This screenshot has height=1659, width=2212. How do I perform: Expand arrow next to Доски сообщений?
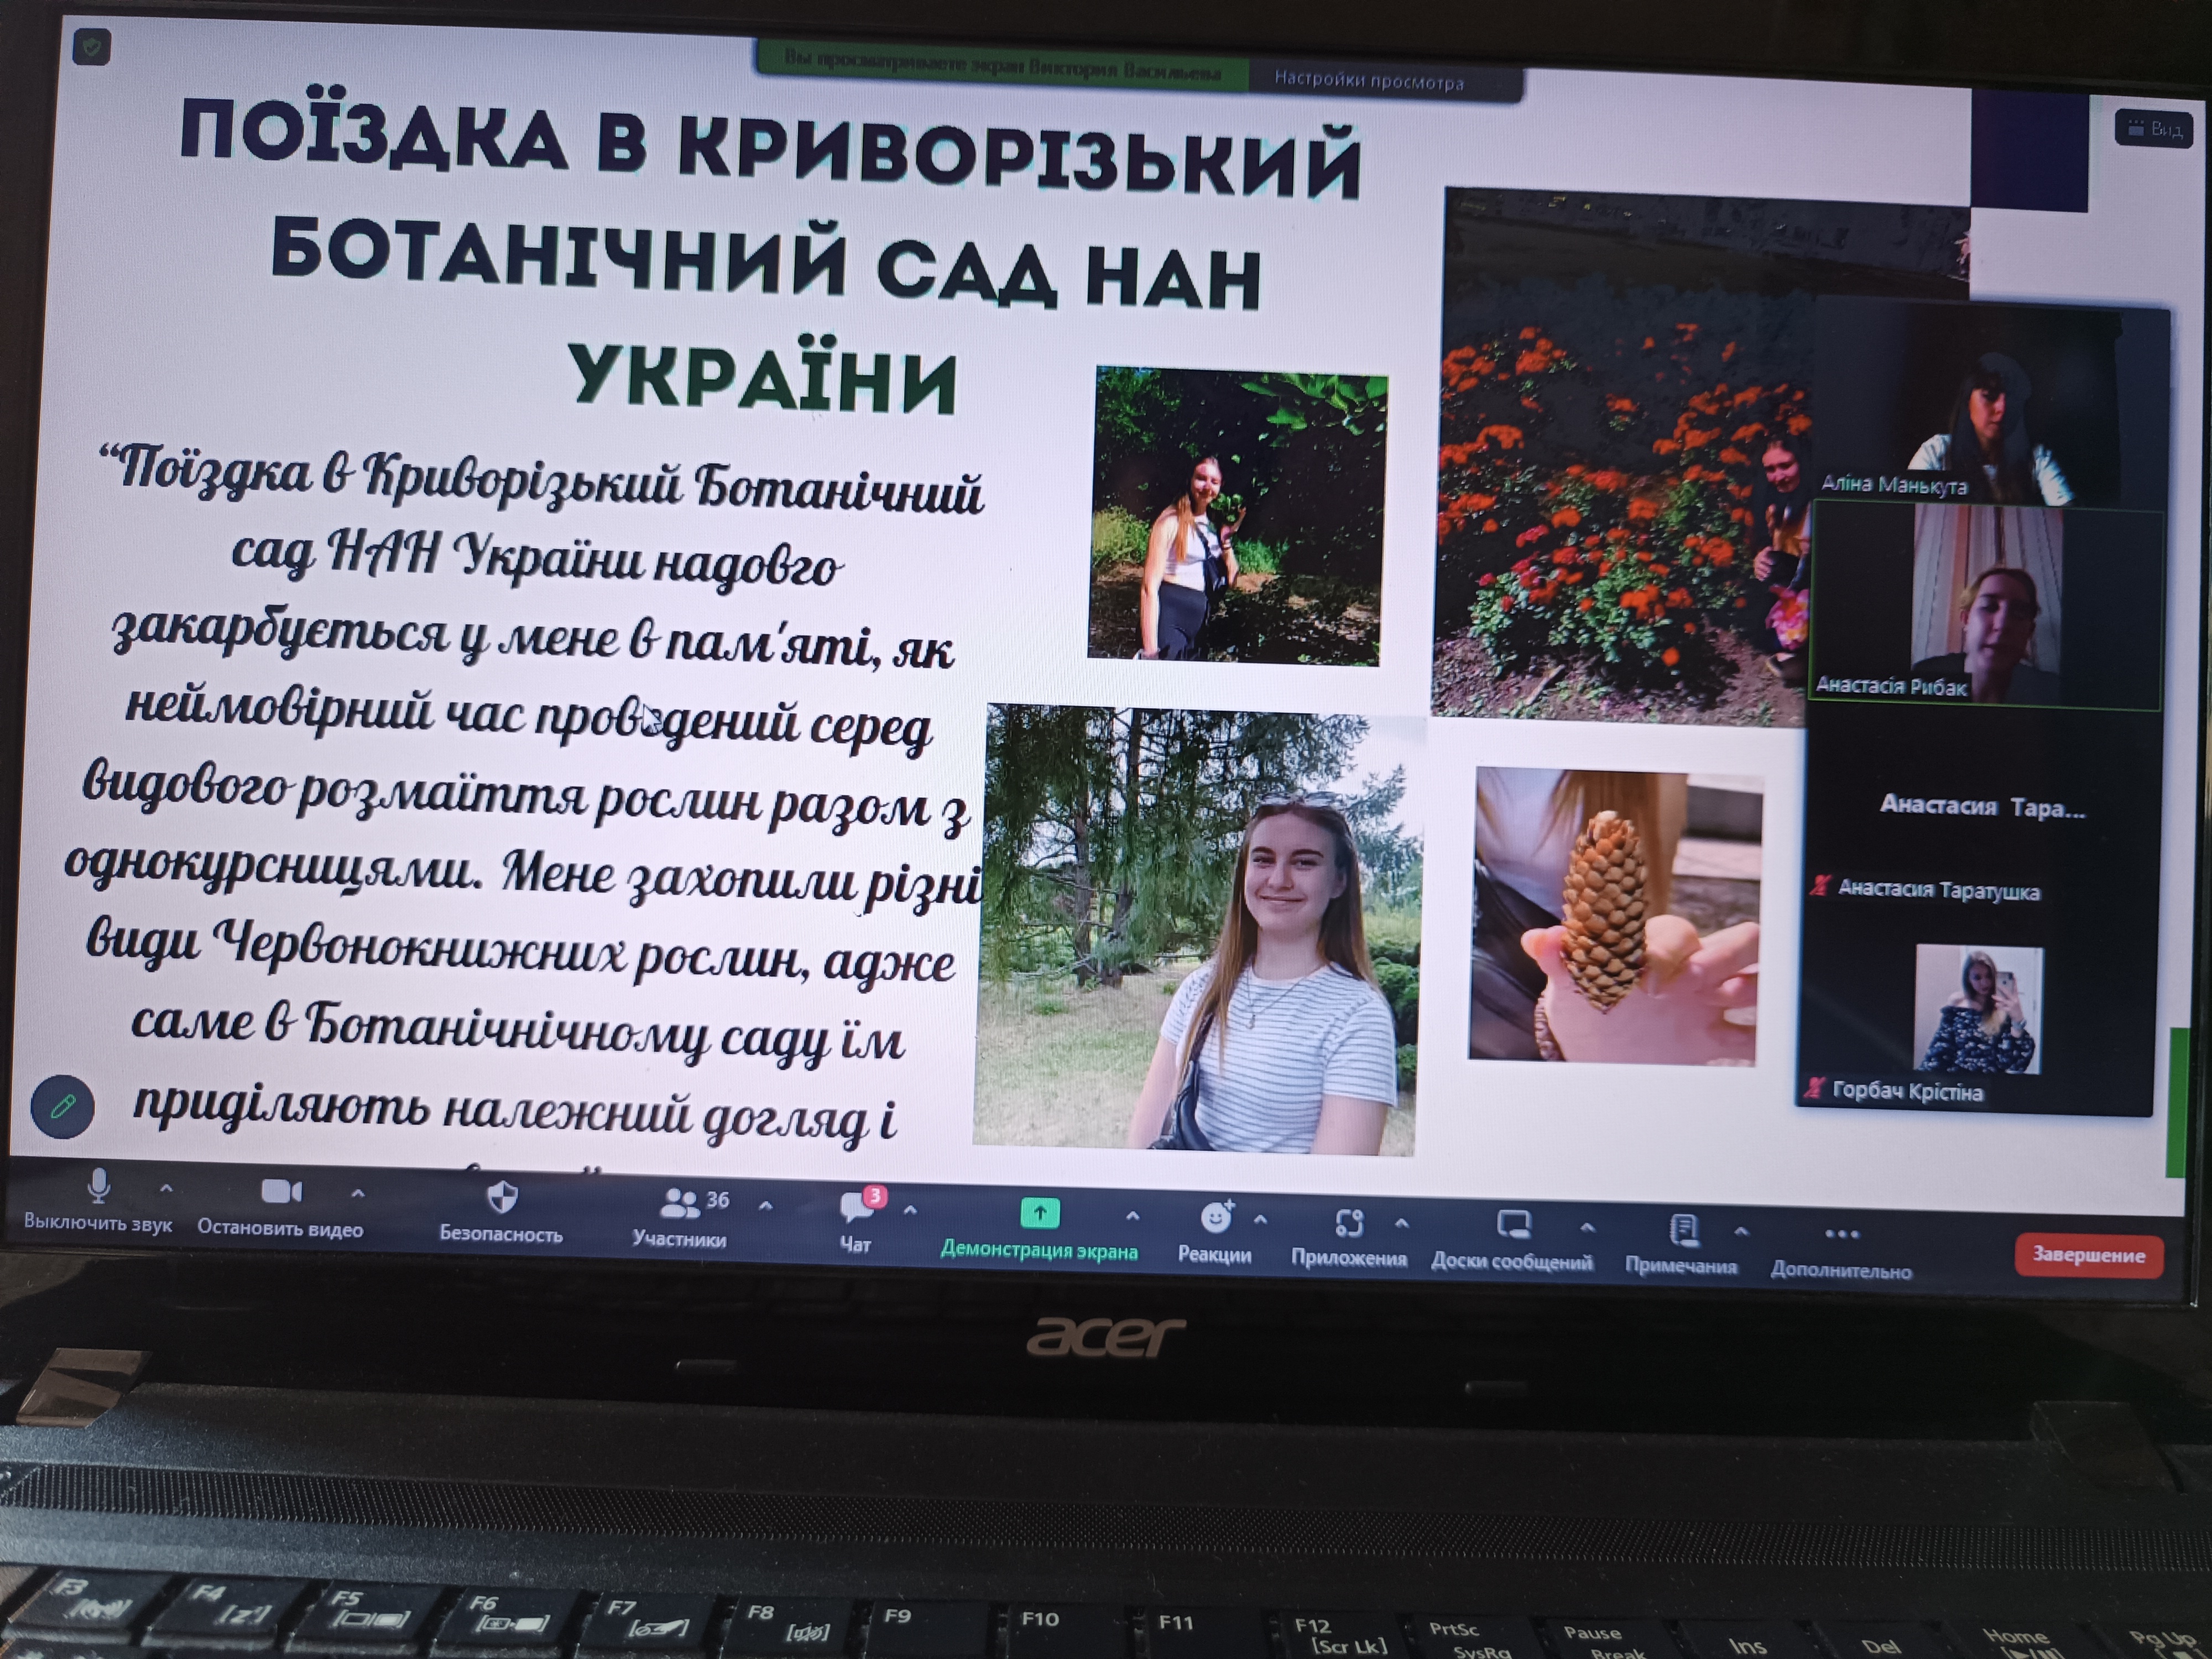[1587, 1227]
